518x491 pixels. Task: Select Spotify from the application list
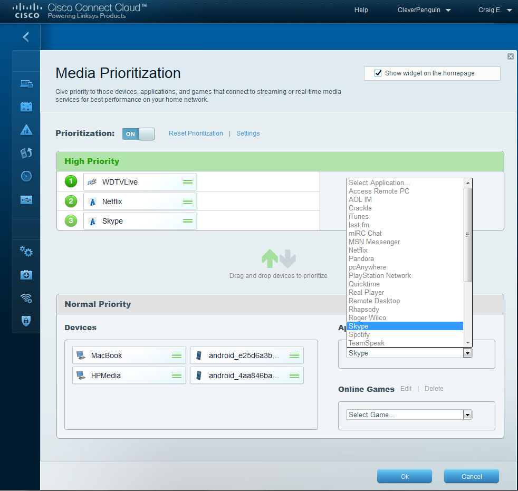(x=405, y=334)
